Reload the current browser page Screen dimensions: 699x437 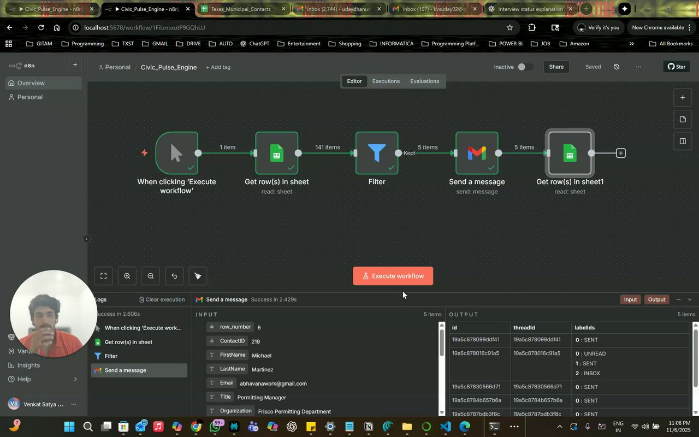[41, 27]
